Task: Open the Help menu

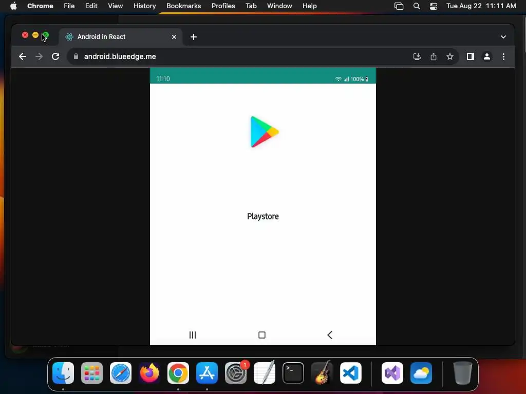Action: [310, 6]
